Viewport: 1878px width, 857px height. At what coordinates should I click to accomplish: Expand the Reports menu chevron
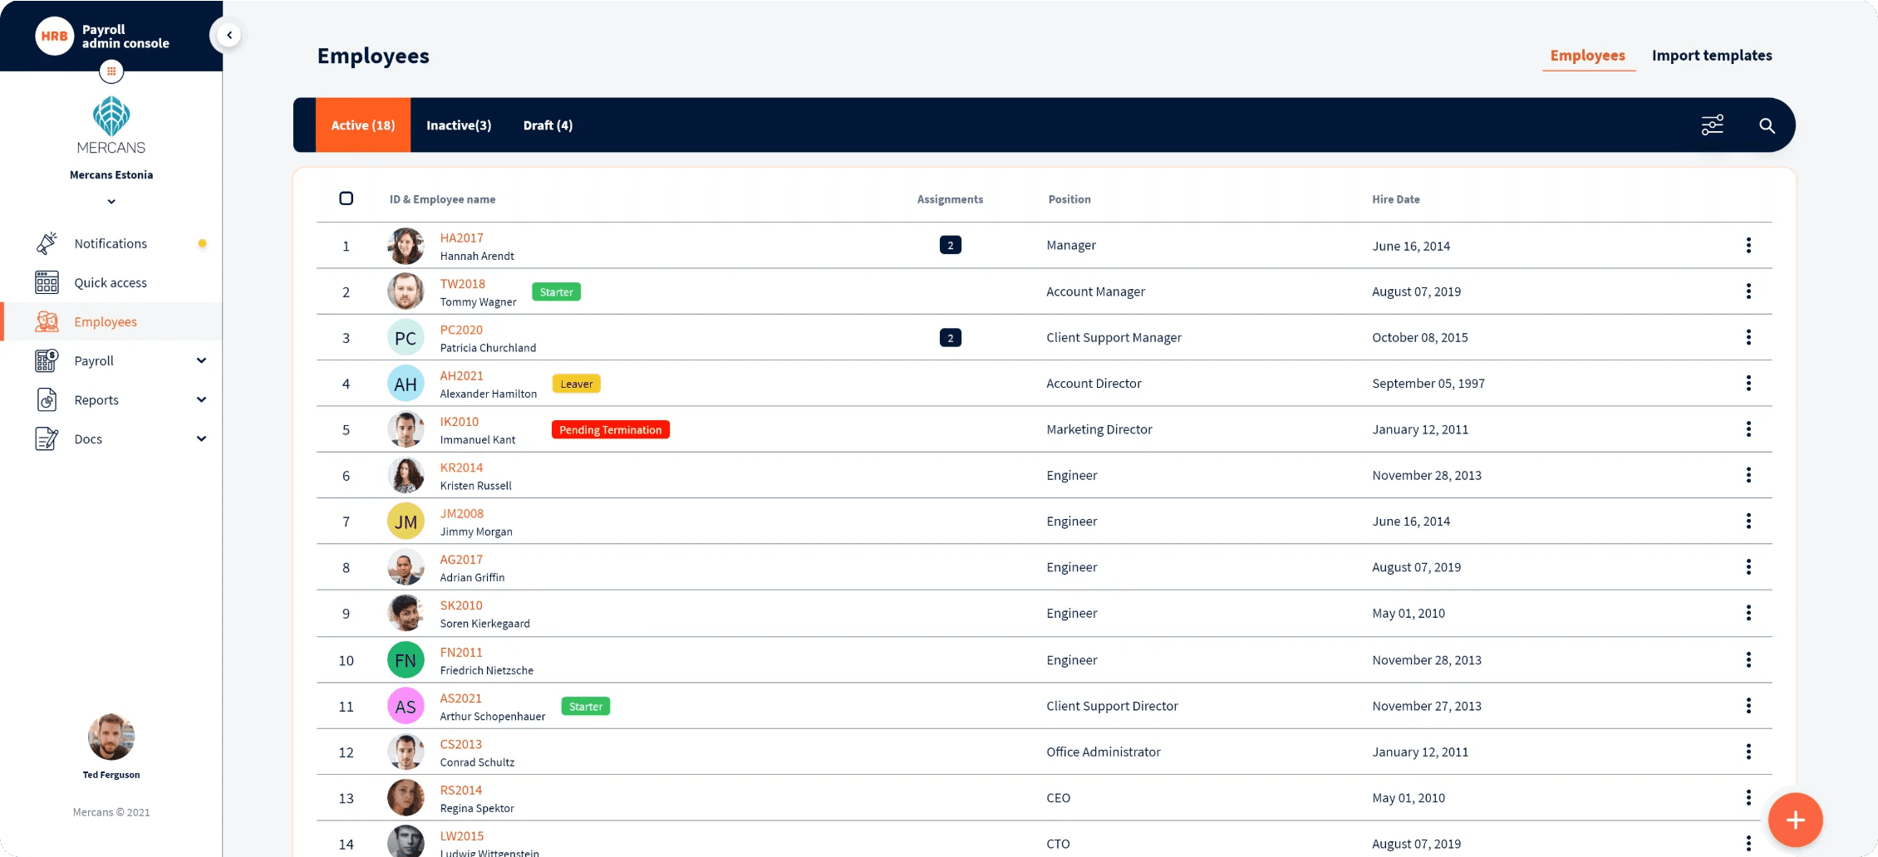[201, 399]
